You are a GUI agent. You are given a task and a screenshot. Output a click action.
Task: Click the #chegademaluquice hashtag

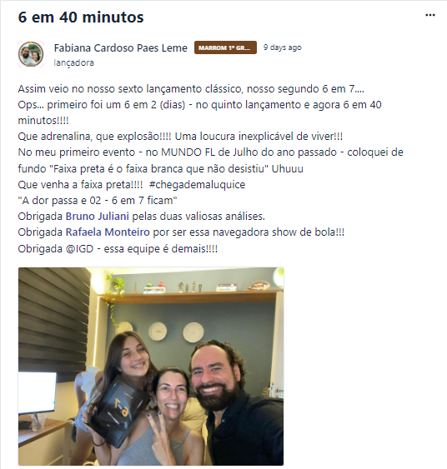coord(197,185)
